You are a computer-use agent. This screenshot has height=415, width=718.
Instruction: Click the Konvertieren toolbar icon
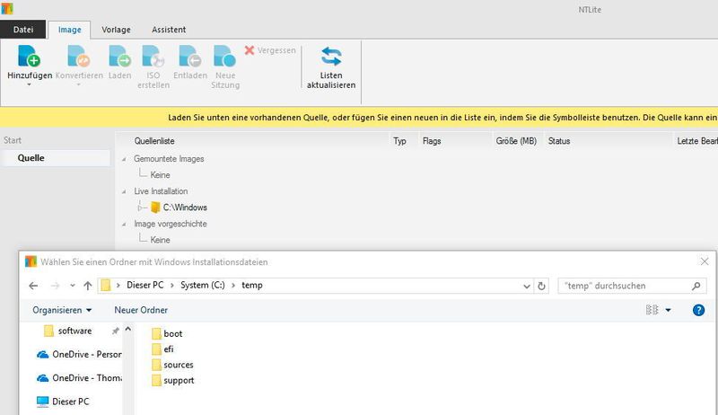[79, 57]
